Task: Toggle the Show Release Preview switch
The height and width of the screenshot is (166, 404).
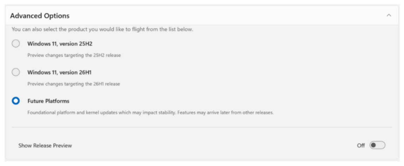Action: click(x=377, y=145)
